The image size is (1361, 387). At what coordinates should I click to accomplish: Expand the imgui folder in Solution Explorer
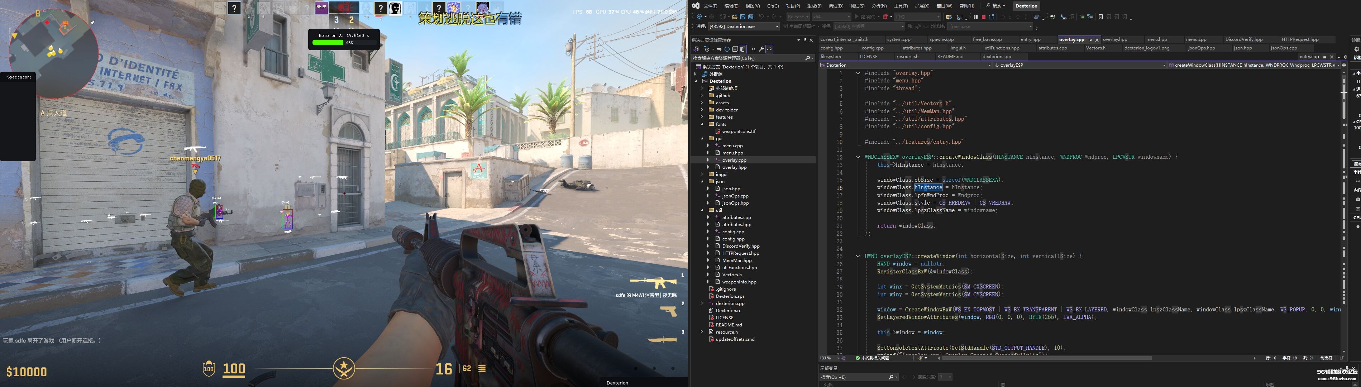point(702,174)
